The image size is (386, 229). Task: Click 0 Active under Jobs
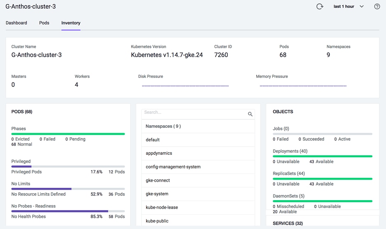pos(342,139)
